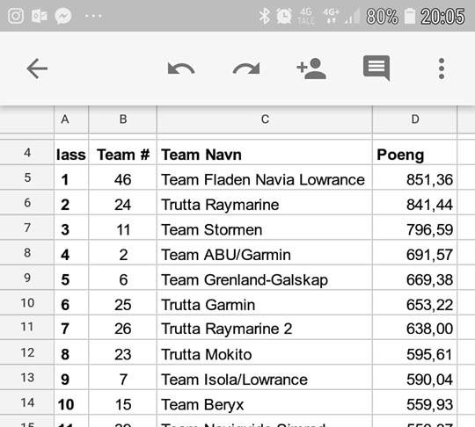Select row 4 header
475x427 pixels.
coord(27,153)
